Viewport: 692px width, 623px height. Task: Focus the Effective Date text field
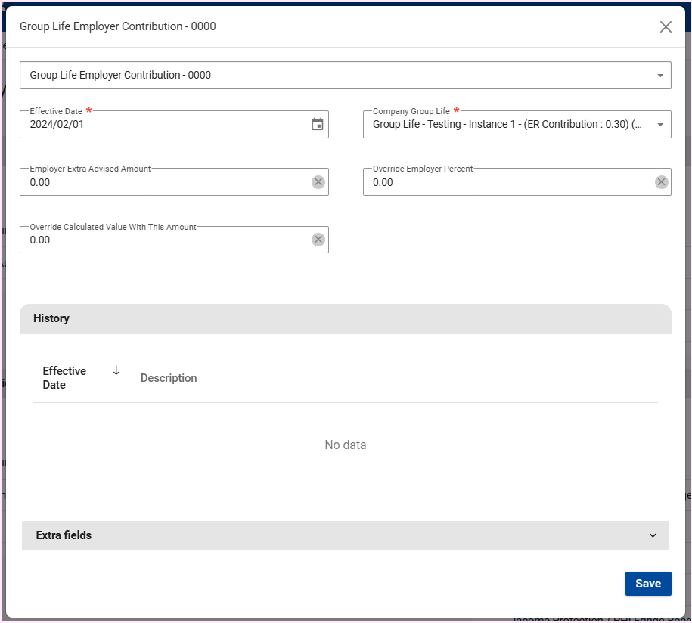tap(163, 125)
